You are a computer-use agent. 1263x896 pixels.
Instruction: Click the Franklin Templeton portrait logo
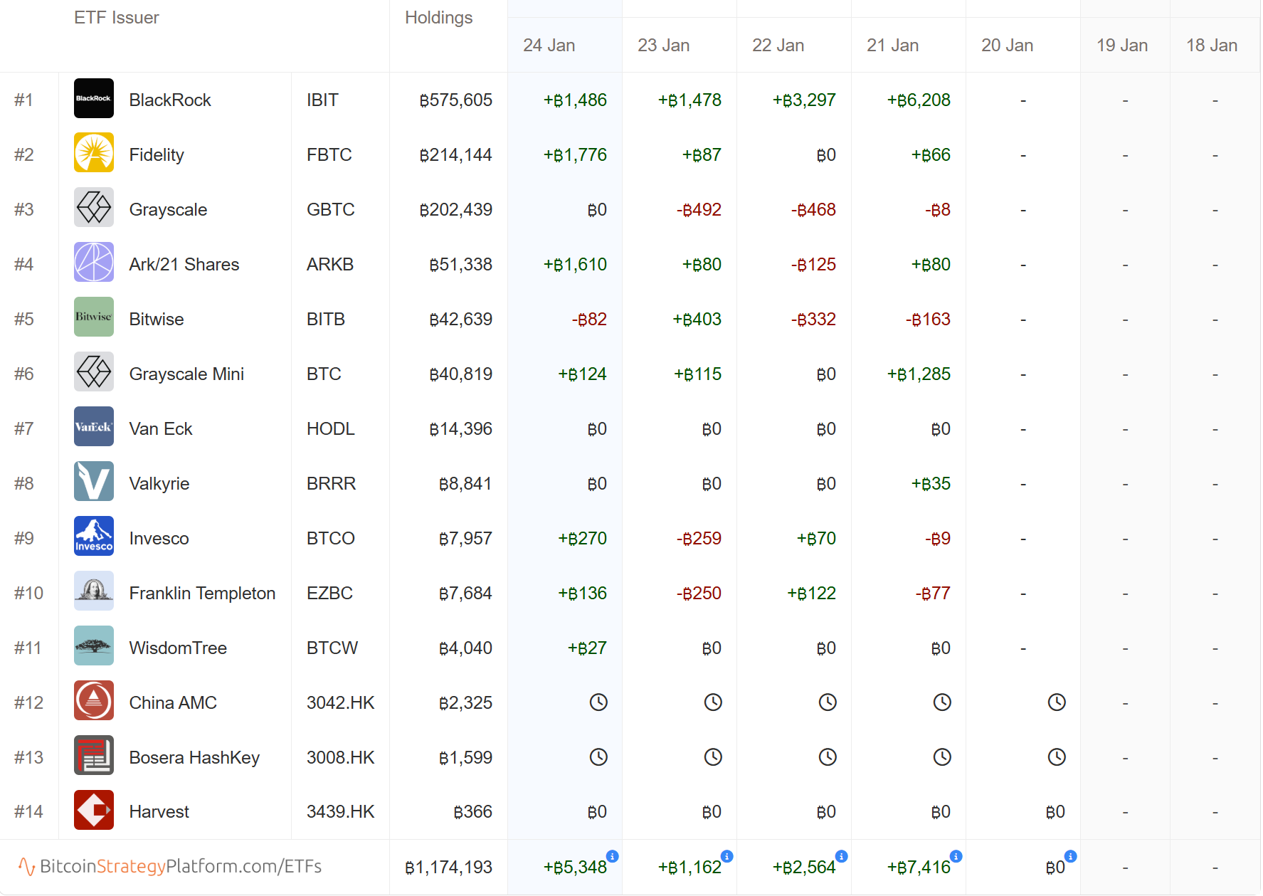click(x=94, y=591)
